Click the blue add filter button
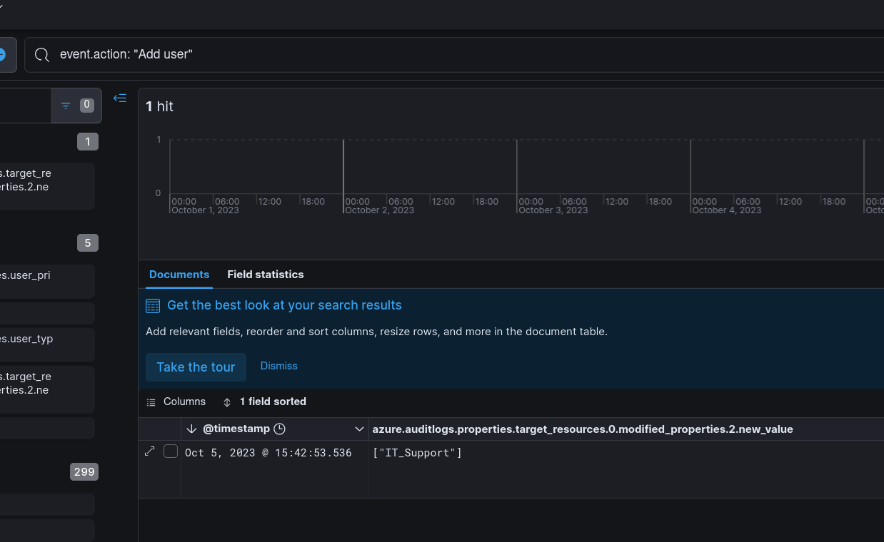The width and height of the screenshot is (884, 542). [3, 55]
